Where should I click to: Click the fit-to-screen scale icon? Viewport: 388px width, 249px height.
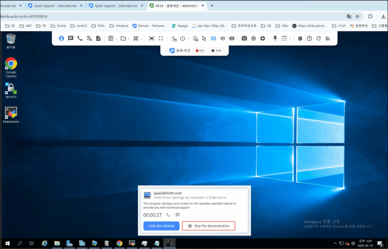[x=152, y=38]
